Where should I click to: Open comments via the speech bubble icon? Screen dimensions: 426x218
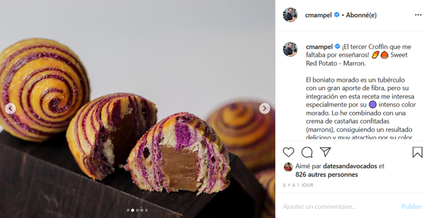click(307, 152)
